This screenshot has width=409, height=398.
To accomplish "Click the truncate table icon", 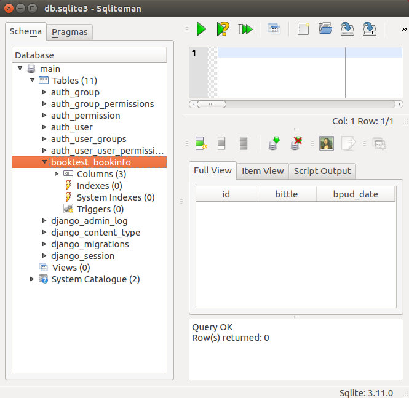I will (x=244, y=143).
